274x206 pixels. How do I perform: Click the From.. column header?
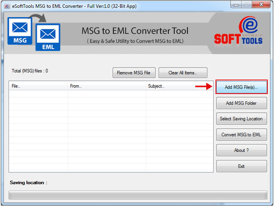click(106, 86)
